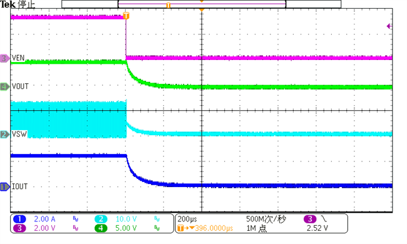Click the 1M points record length readout
This screenshot has height=244, width=407.
(x=257, y=228)
